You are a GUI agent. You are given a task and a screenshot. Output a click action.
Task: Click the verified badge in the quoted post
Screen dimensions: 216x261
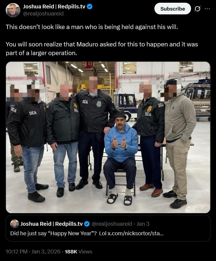[x=87, y=224]
